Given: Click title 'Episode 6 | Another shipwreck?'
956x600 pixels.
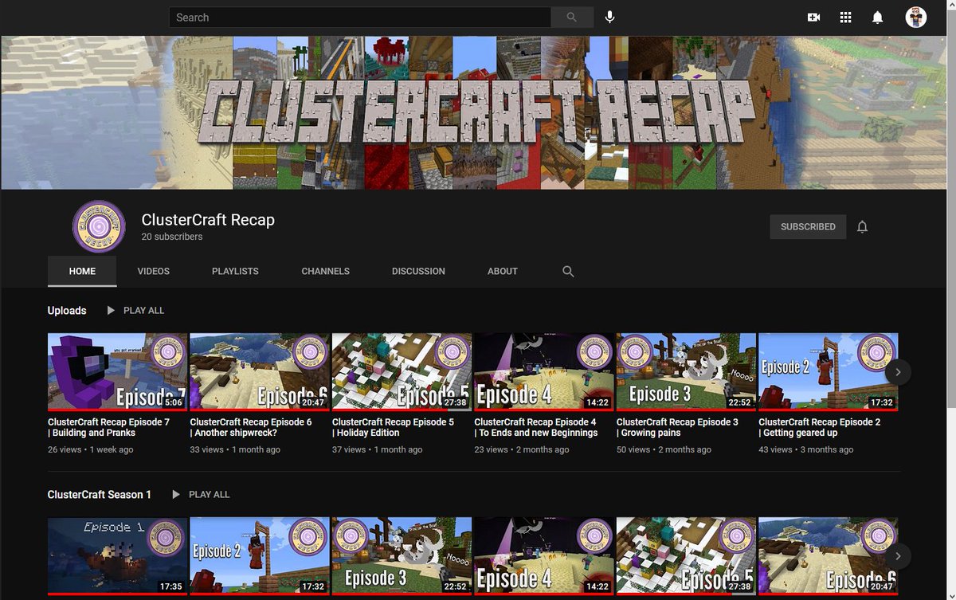Looking at the screenshot, I should coord(250,427).
